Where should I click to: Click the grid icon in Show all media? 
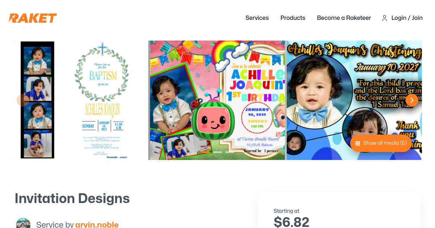357,143
